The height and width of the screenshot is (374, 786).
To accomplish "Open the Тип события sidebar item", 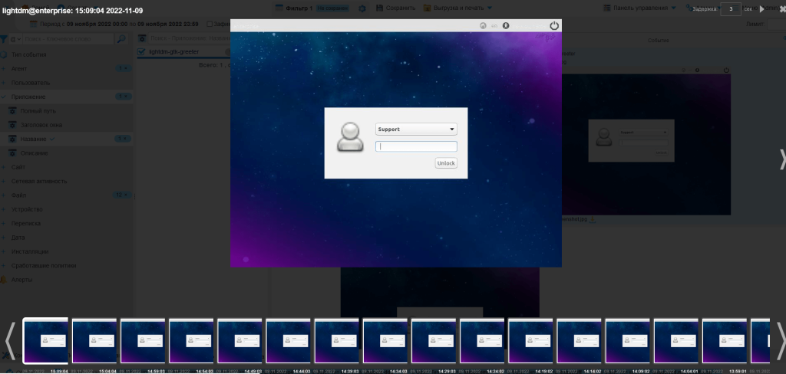I will click(28, 54).
